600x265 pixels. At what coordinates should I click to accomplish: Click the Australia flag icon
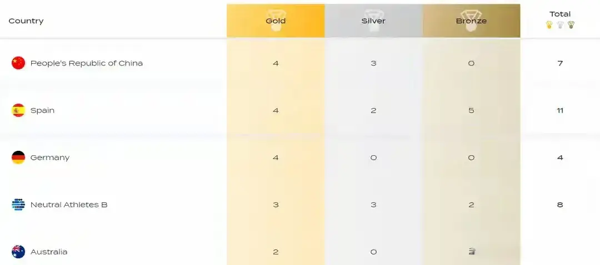(x=18, y=252)
